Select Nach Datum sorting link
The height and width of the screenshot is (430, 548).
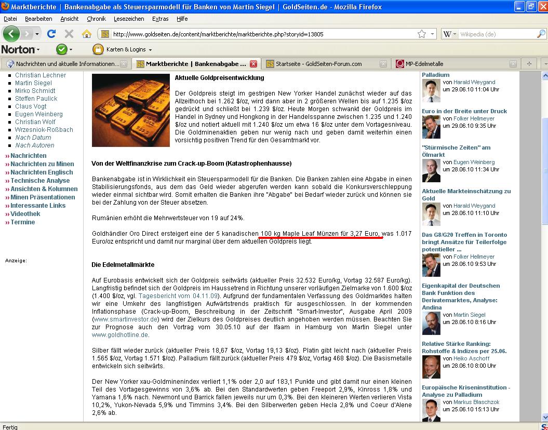(x=33, y=137)
